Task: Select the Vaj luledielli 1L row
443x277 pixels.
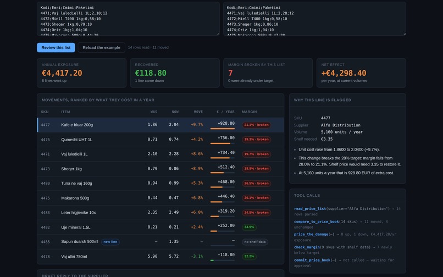Action: [x=160, y=154]
